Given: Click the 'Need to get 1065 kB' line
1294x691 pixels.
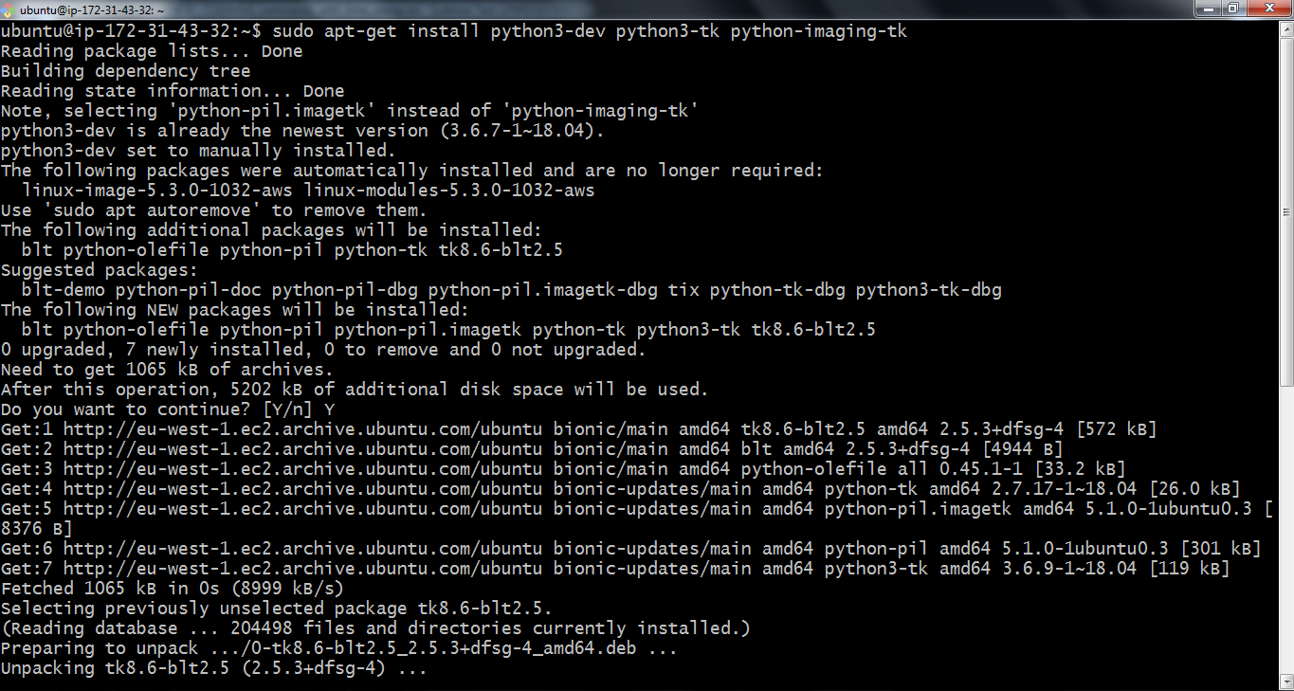Looking at the screenshot, I should click(167, 370).
